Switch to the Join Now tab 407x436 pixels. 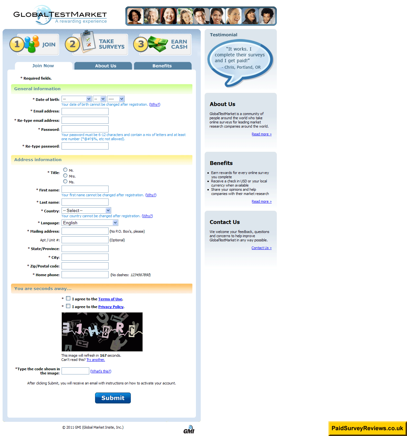(x=44, y=66)
